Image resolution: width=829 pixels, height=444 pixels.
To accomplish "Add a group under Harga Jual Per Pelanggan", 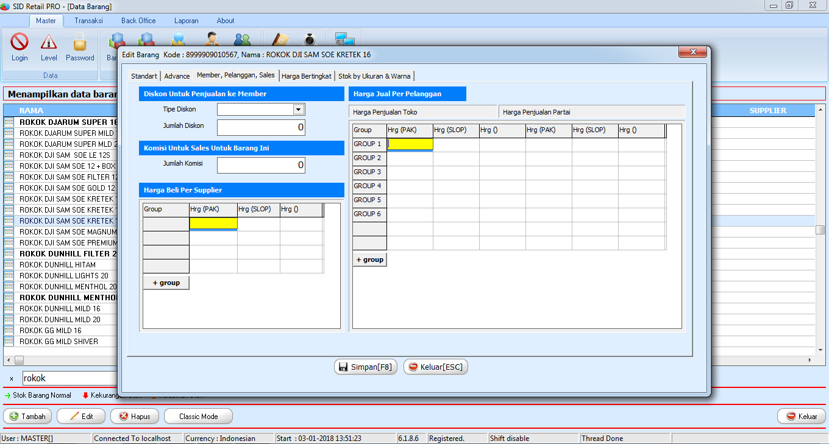I will pyautogui.click(x=369, y=259).
